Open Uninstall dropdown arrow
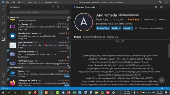170x95 pixels. tap(132, 28)
